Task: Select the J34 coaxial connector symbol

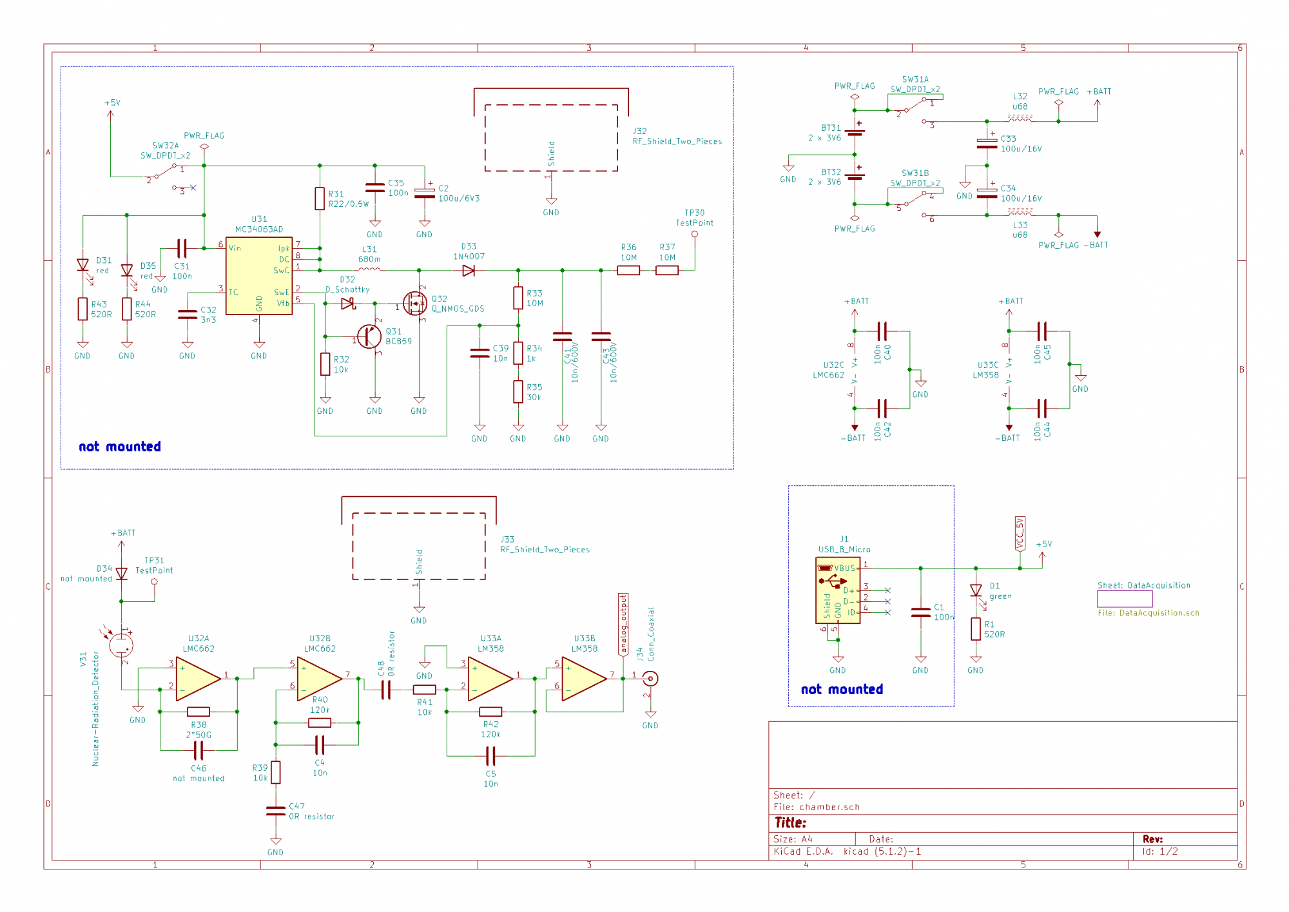Action: click(651, 679)
